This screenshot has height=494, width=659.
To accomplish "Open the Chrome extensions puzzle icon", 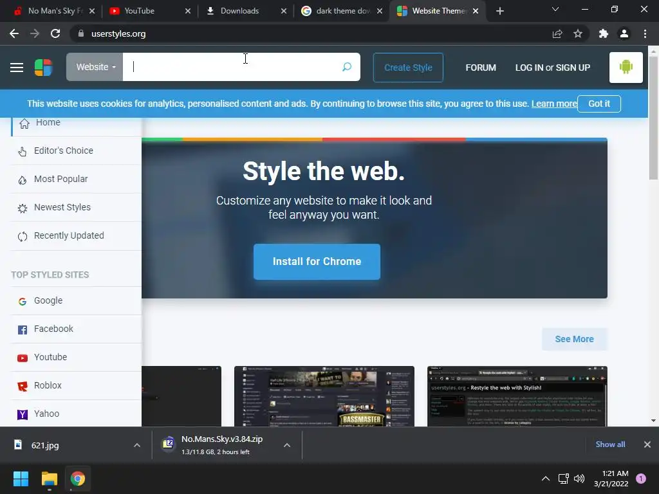I will click(x=604, y=33).
